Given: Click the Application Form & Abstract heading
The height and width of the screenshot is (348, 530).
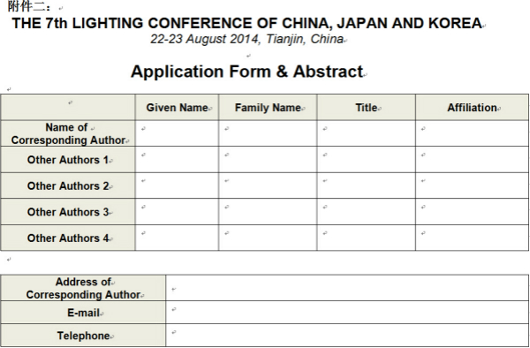Looking at the screenshot, I should [247, 72].
